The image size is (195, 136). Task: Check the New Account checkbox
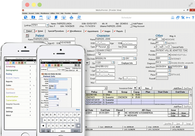click(131, 26)
